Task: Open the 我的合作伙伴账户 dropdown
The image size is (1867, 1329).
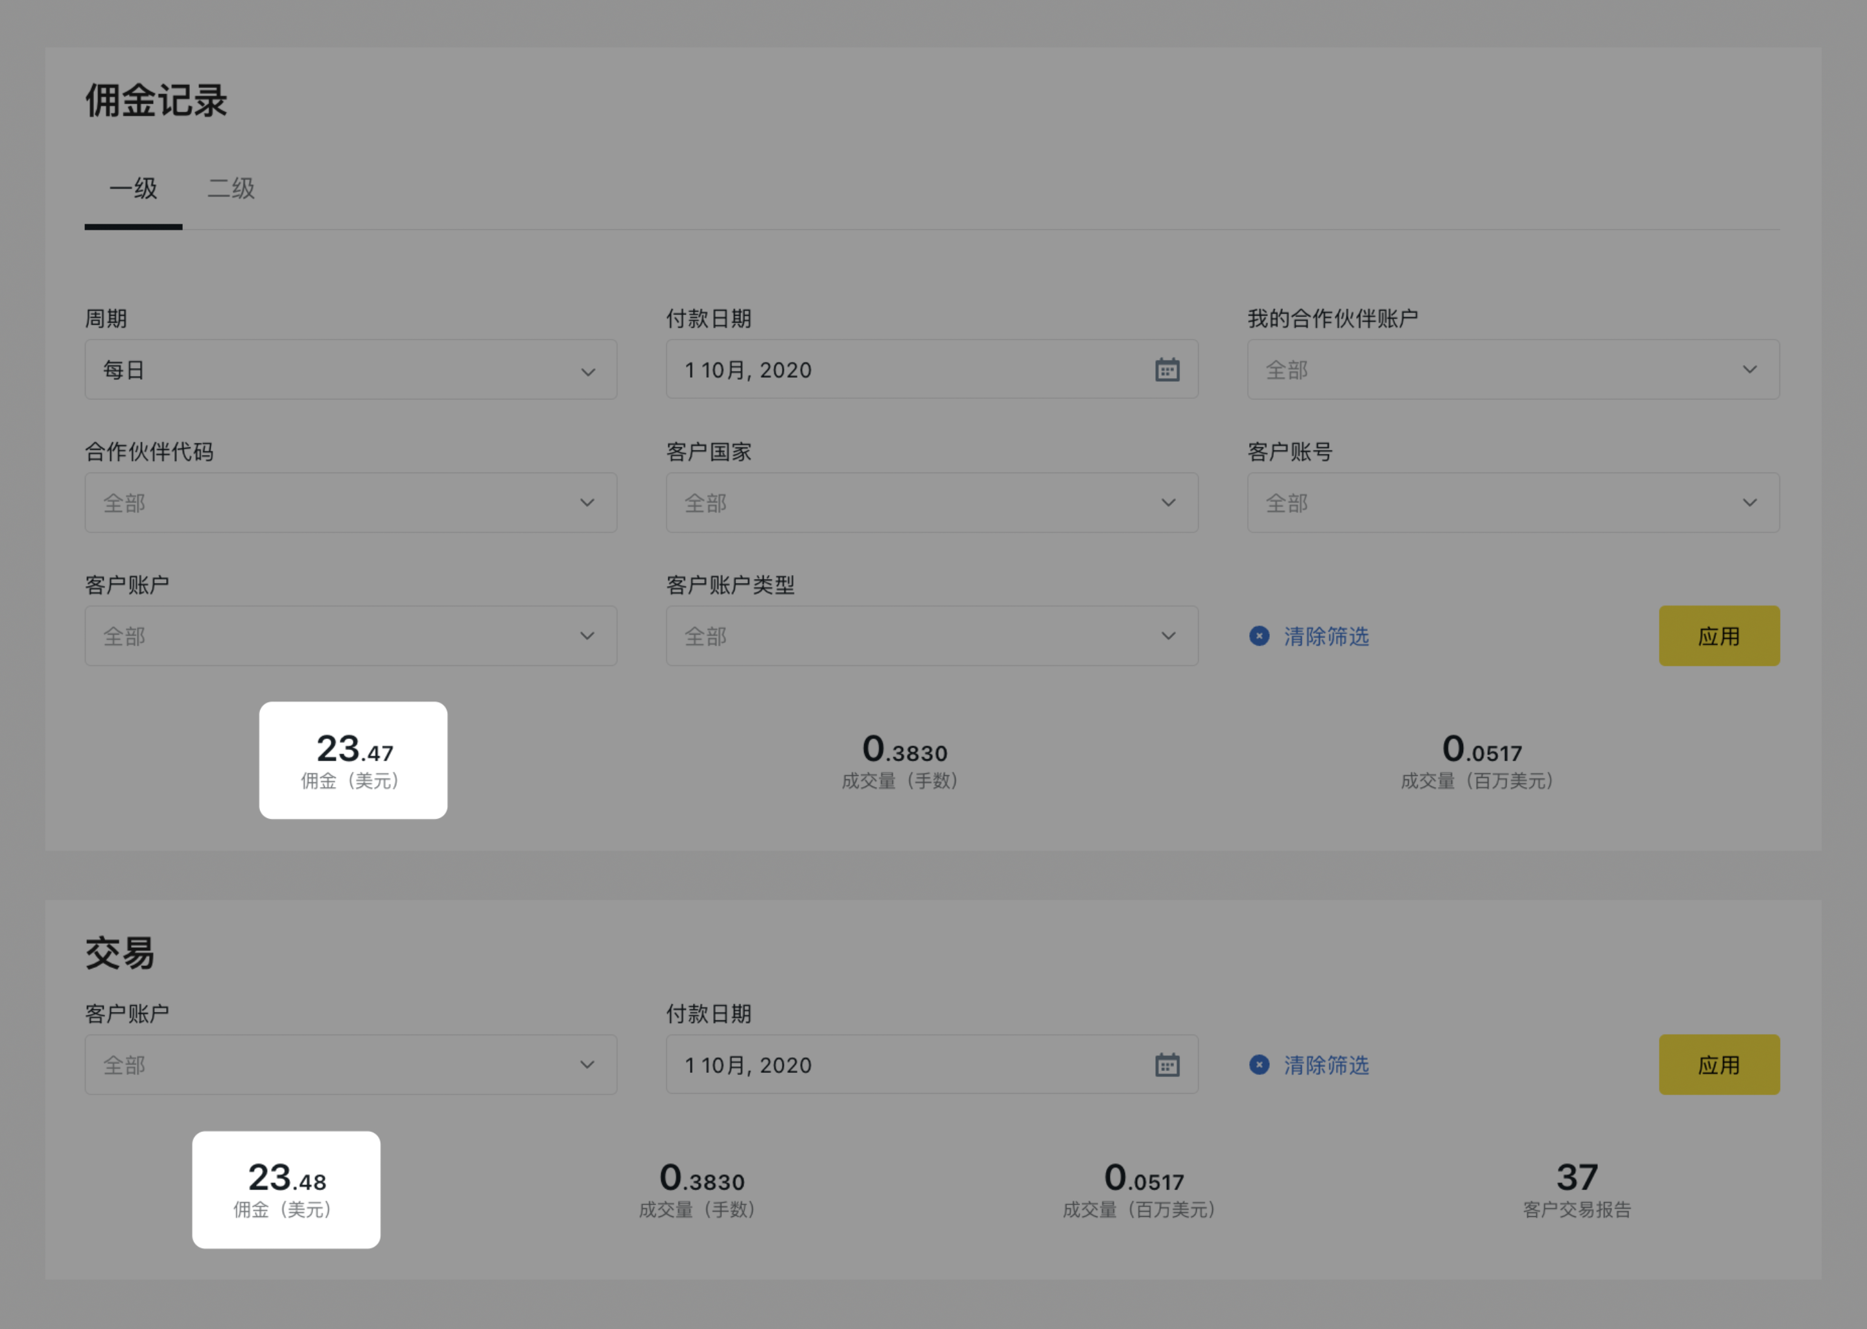Action: click(1513, 370)
